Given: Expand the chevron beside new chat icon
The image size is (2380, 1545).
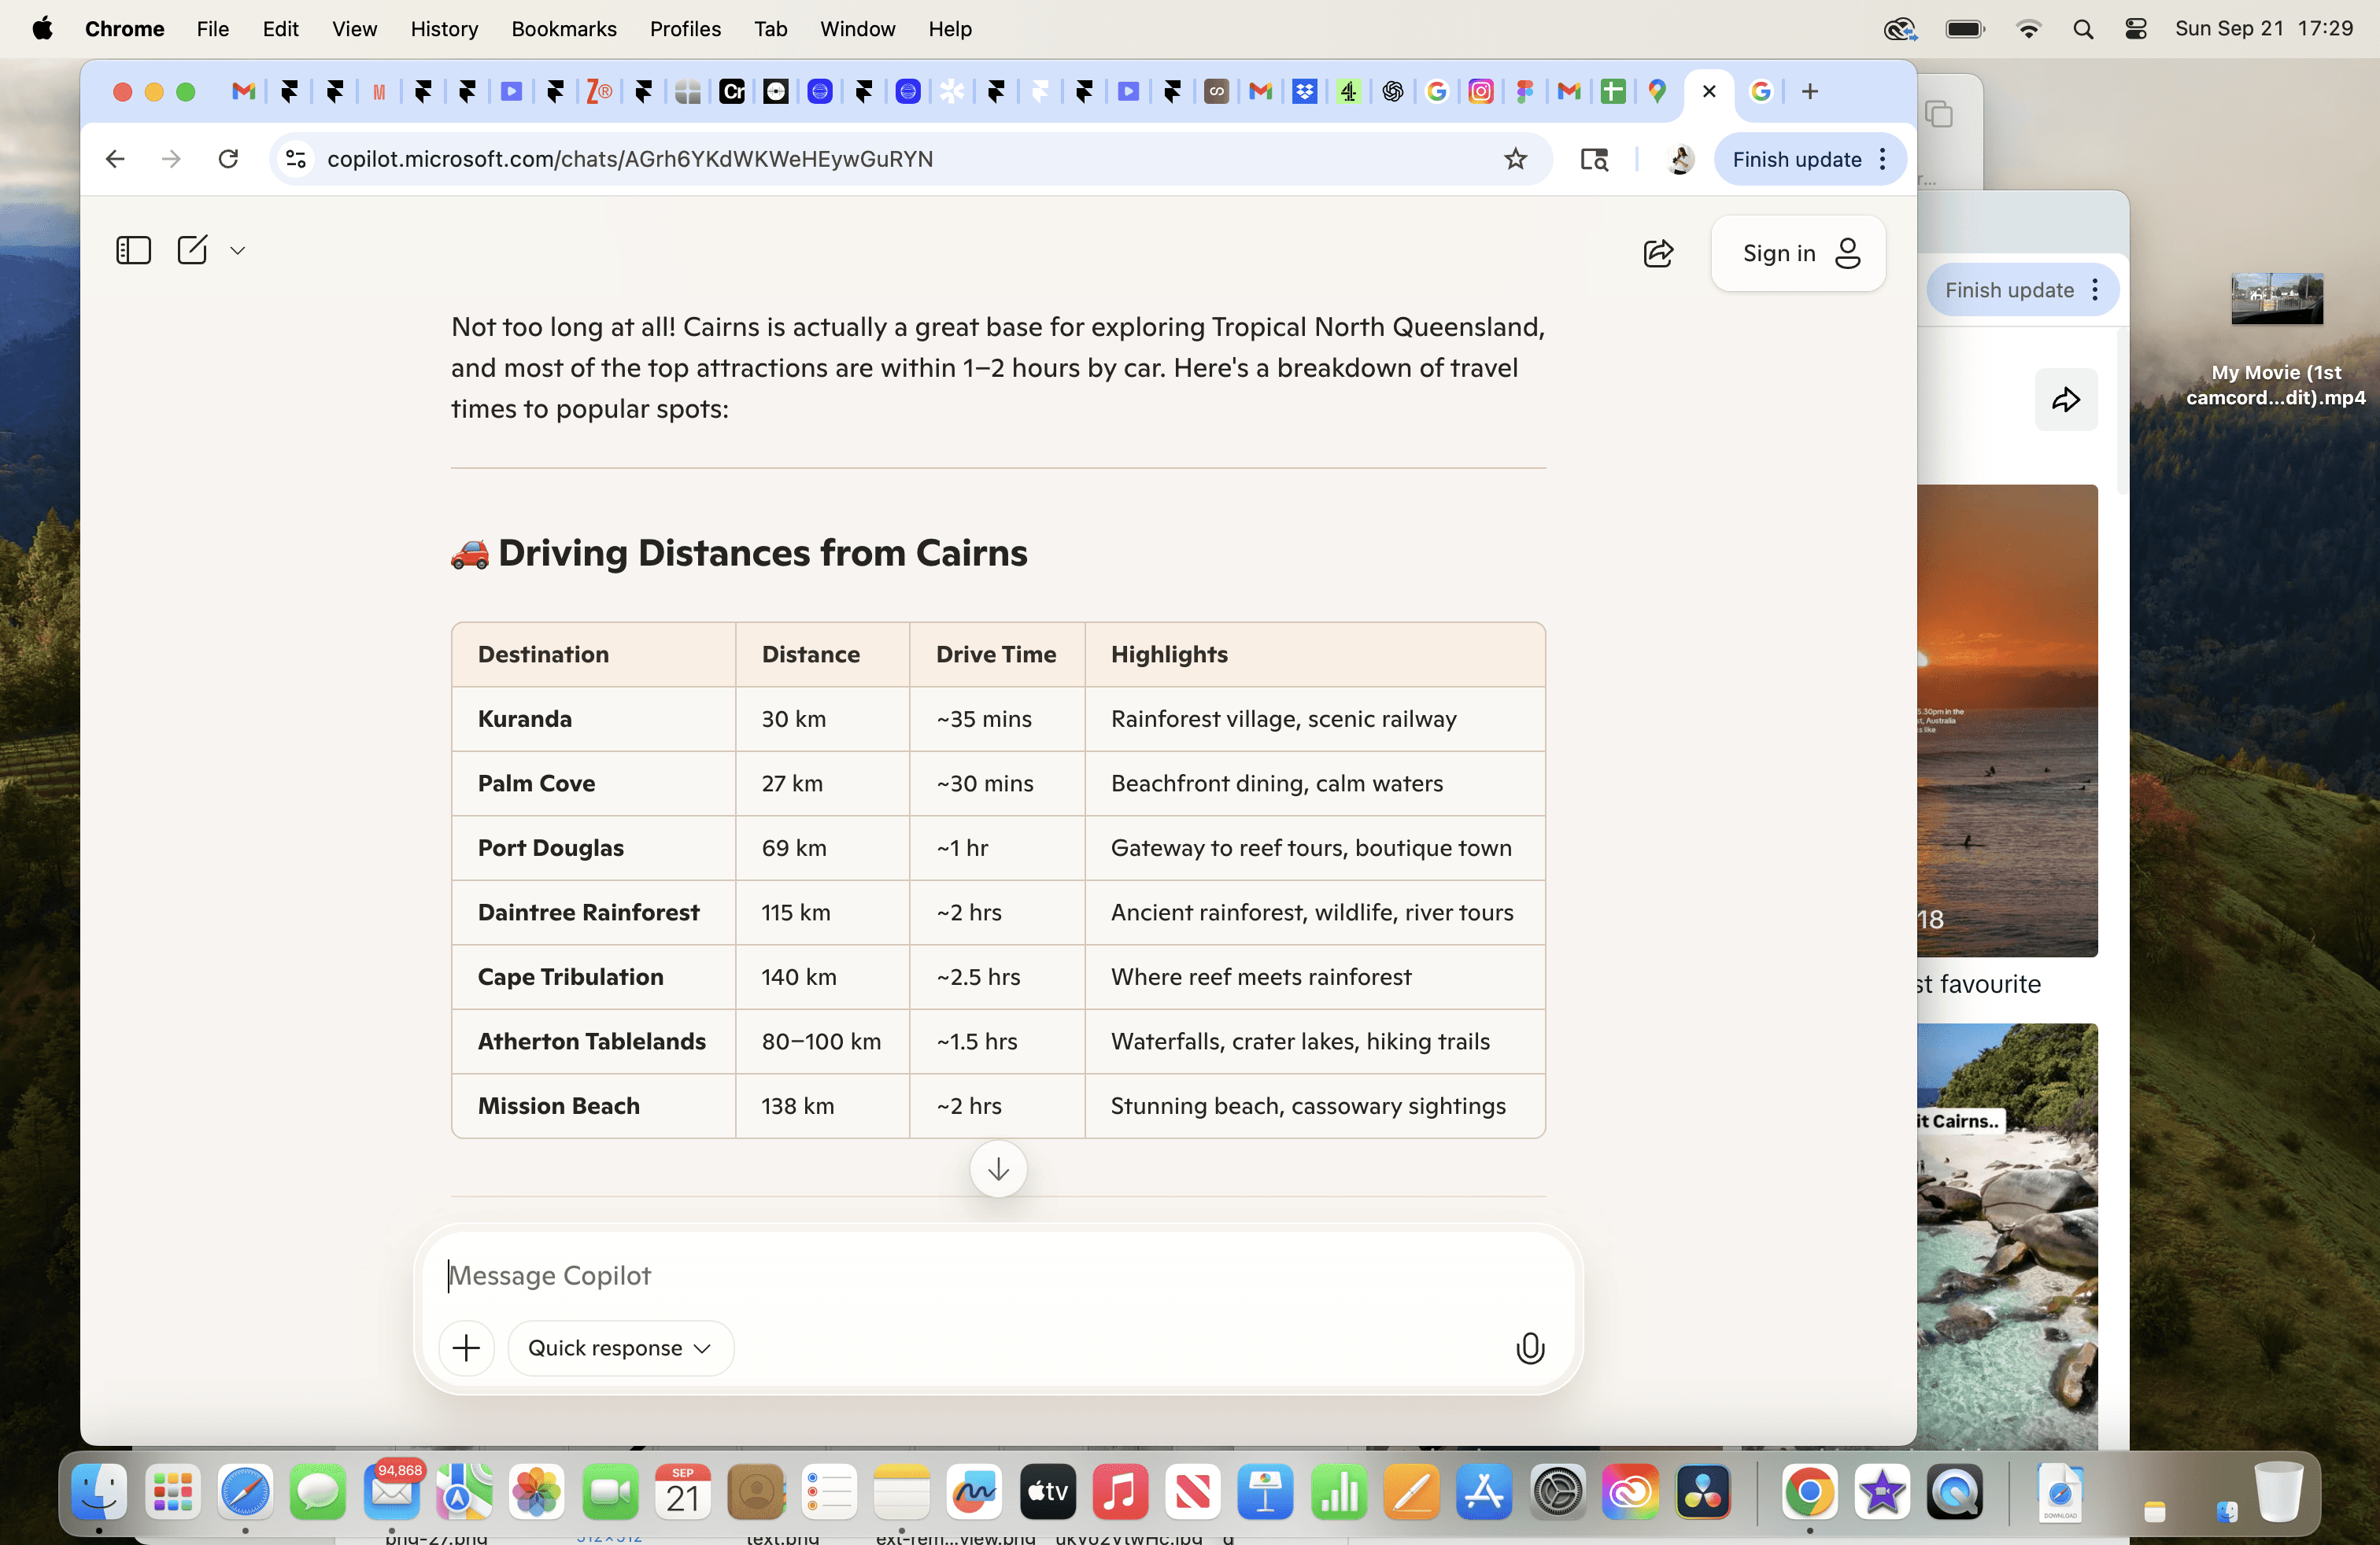Looking at the screenshot, I should coord(237,251).
